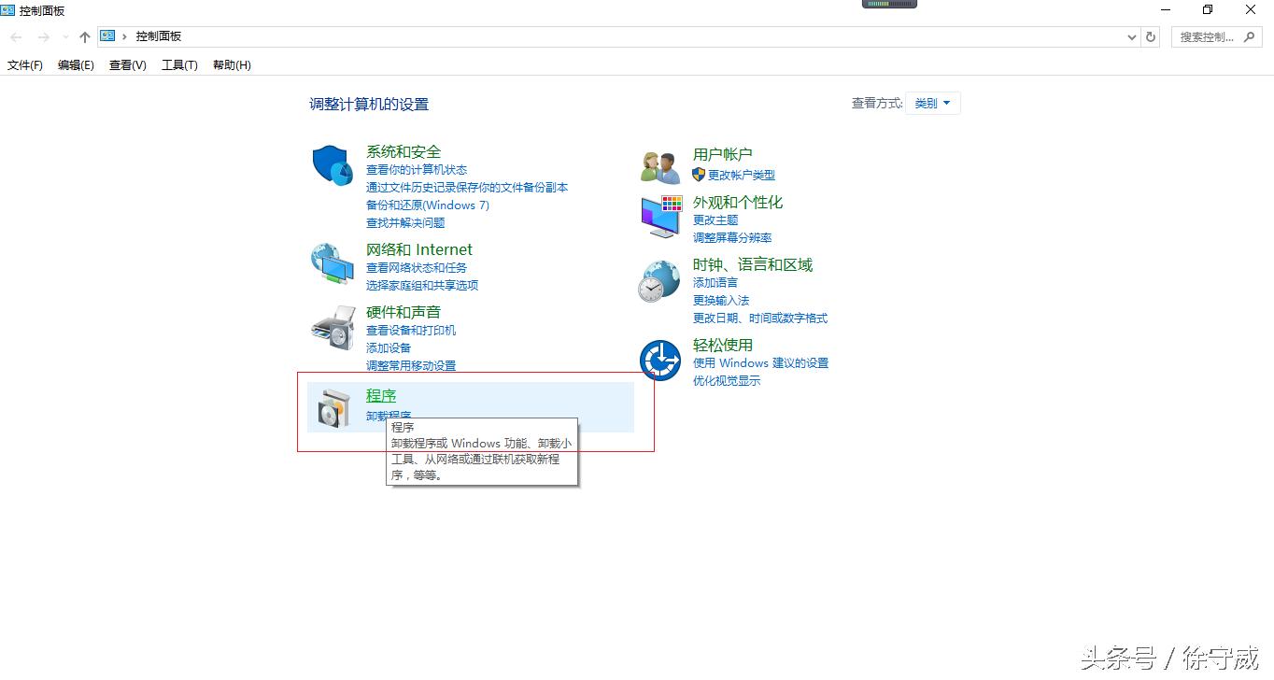Open 轻松使用 via its accessibility icon
1274x680 pixels.
click(659, 361)
